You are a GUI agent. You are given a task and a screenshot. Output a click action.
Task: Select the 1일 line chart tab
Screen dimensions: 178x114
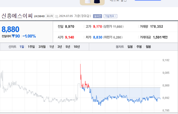[x=22, y=47]
